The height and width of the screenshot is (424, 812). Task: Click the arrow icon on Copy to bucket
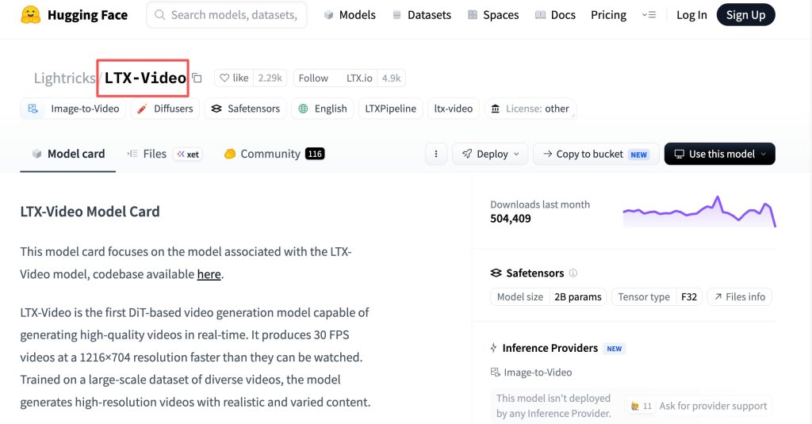click(547, 154)
